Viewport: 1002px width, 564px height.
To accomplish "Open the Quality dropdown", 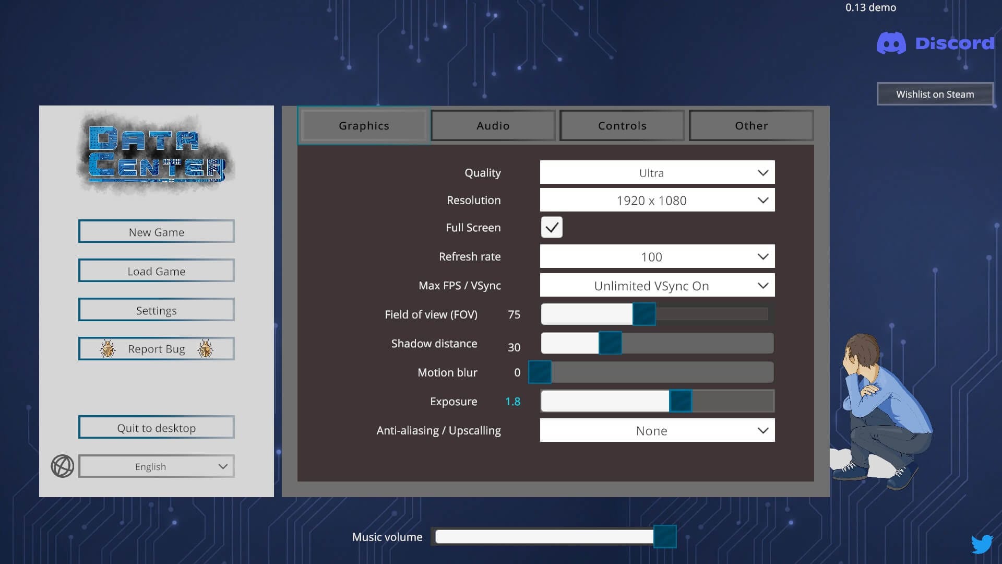I will click(657, 172).
